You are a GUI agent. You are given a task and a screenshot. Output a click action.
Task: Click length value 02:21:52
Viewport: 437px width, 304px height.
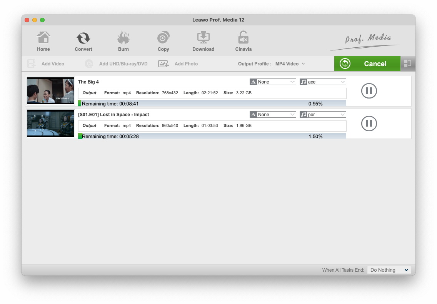tap(210, 93)
